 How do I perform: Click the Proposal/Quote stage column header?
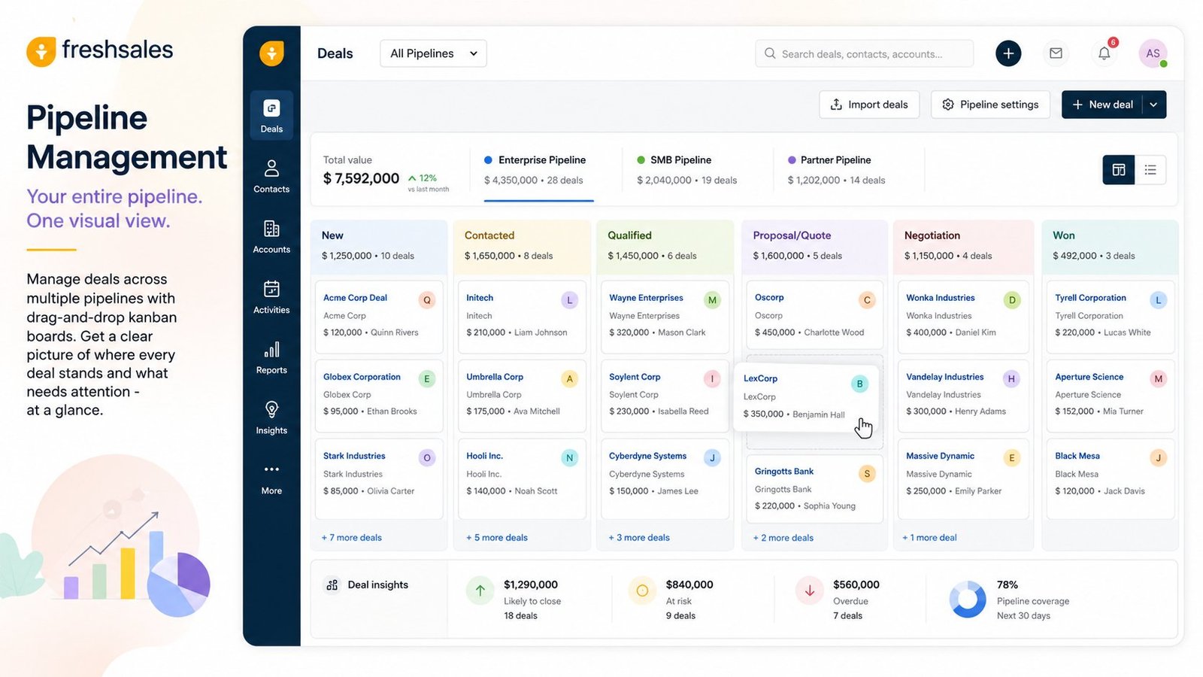[815, 246]
